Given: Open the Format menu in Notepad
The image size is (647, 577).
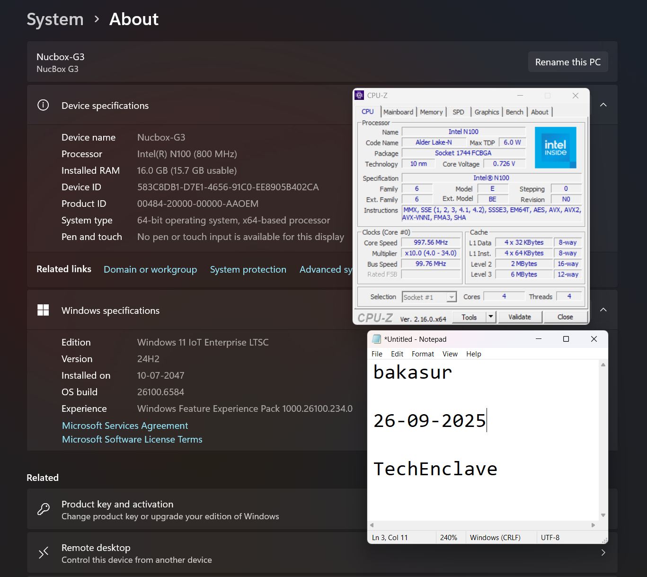Looking at the screenshot, I should (423, 354).
